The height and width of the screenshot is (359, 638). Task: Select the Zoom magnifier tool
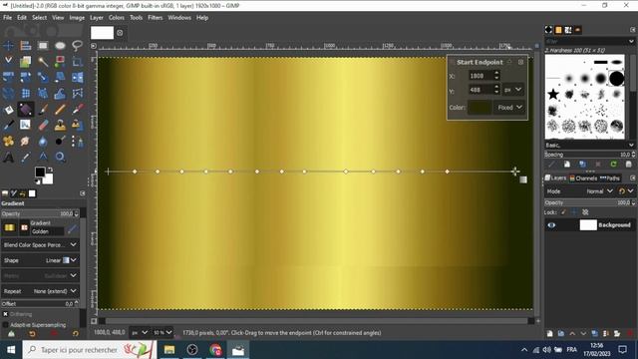(x=60, y=158)
